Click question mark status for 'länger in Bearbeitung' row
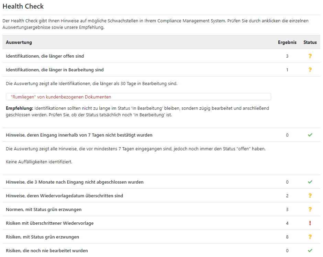 [310, 70]
